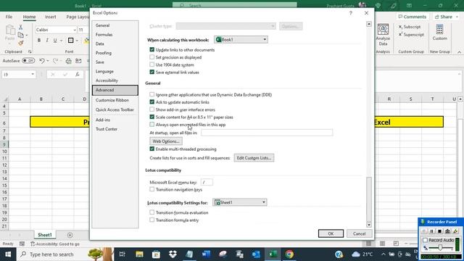Screen dimensions: 464x261
Task: Click the Insert Function fx icon
Action: coord(78,74)
